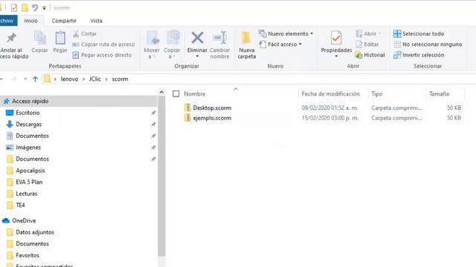This screenshot has height=267, width=476.
Task: Select the ejemplo.scorm file
Action: click(x=212, y=118)
